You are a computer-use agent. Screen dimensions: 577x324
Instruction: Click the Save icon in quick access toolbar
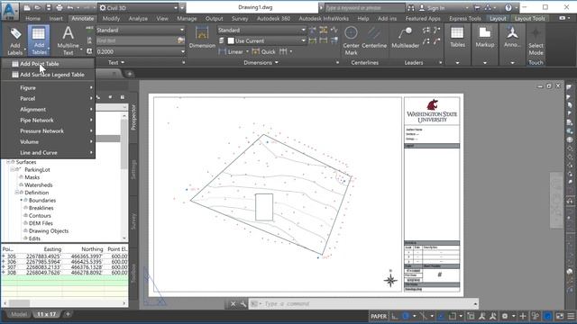pyautogui.click(x=49, y=7)
